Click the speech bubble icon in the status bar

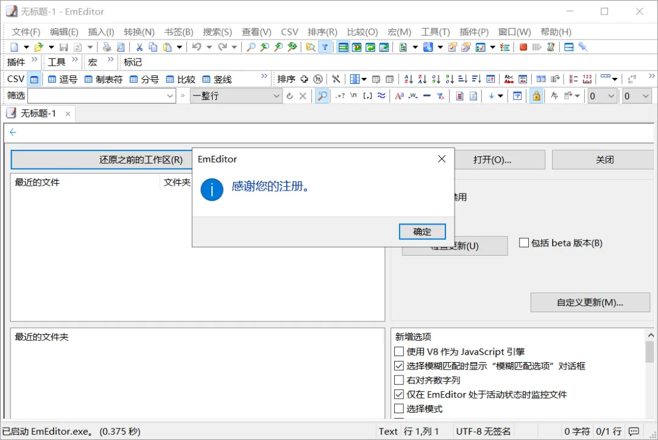634,431
